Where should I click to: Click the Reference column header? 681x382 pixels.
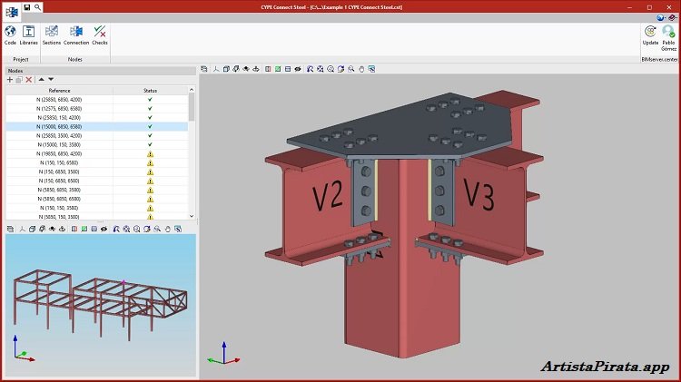coord(59,91)
